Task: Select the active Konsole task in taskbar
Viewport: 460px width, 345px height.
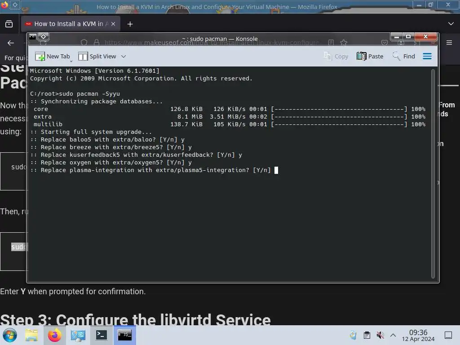Action: point(125,335)
